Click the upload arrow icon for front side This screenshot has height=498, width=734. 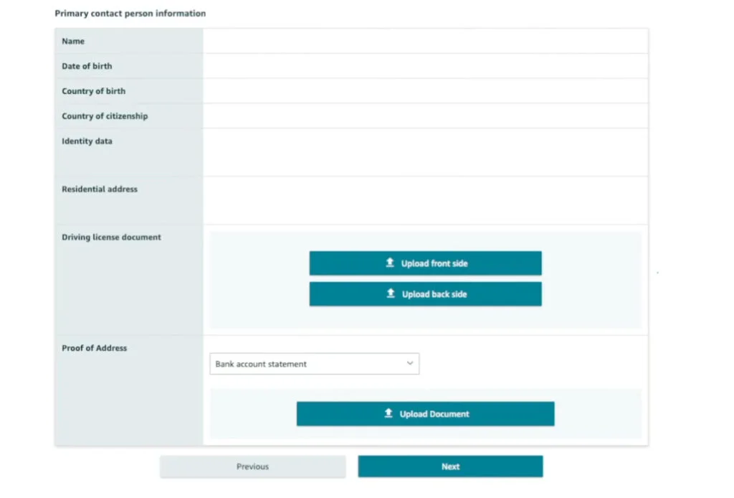point(390,263)
